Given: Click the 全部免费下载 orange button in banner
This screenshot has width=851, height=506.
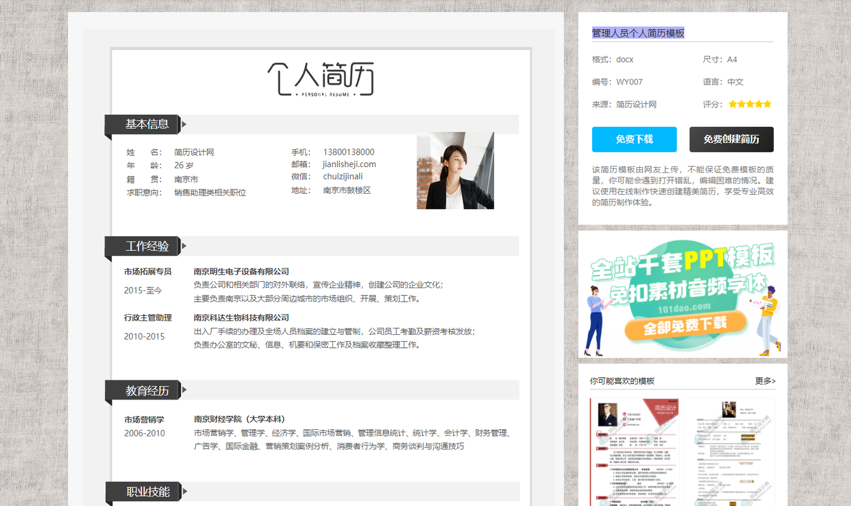Looking at the screenshot, I should tap(686, 325).
